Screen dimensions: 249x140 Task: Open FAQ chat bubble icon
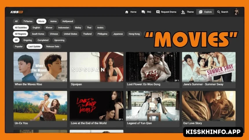coord(143,12)
